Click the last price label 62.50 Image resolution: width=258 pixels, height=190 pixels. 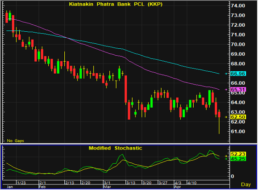coord(238,117)
